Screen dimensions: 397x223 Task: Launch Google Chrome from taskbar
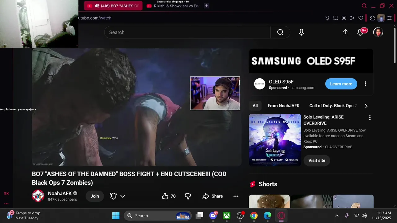coord(254,216)
